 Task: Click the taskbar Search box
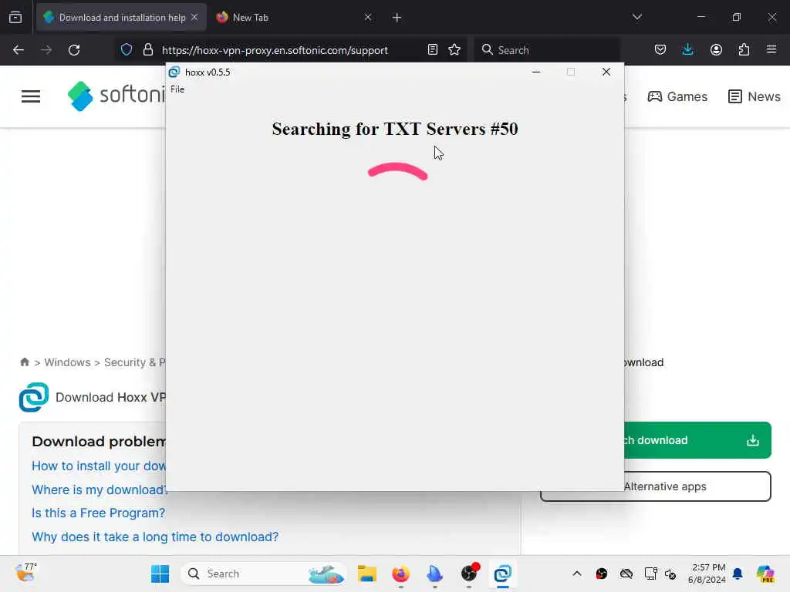264,573
